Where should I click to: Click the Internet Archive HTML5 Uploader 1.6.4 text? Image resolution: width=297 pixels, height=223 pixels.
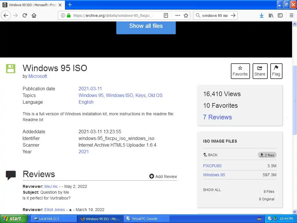click(x=117, y=145)
